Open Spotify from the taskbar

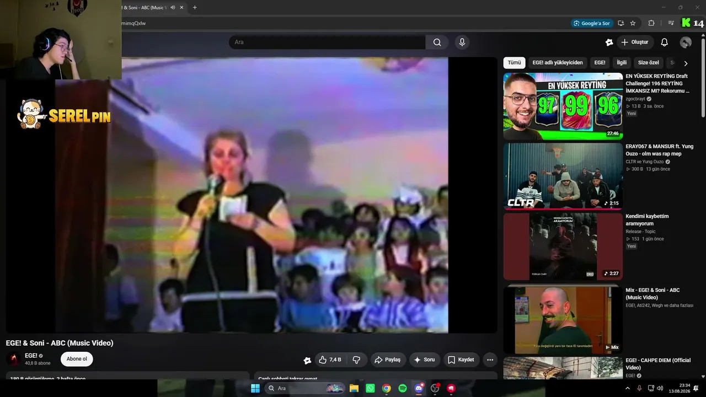(x=403, y=388)
